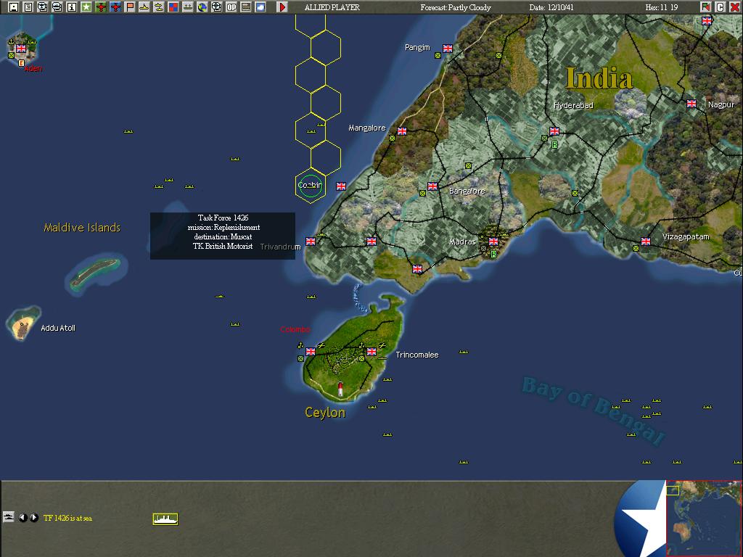
Task: Click the information 'i' toolbar icon
Action: (70, 6)
